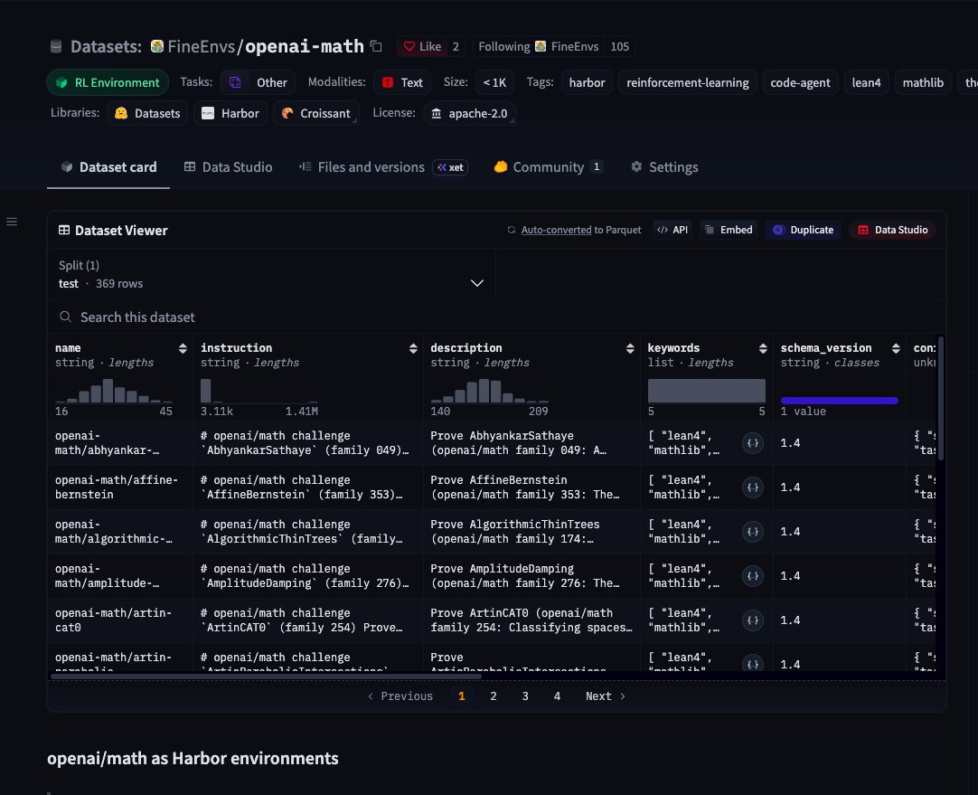Toggle the Following FineEnvs button
The height and width of the screenshot is (795, 978).
coord(539,46)
